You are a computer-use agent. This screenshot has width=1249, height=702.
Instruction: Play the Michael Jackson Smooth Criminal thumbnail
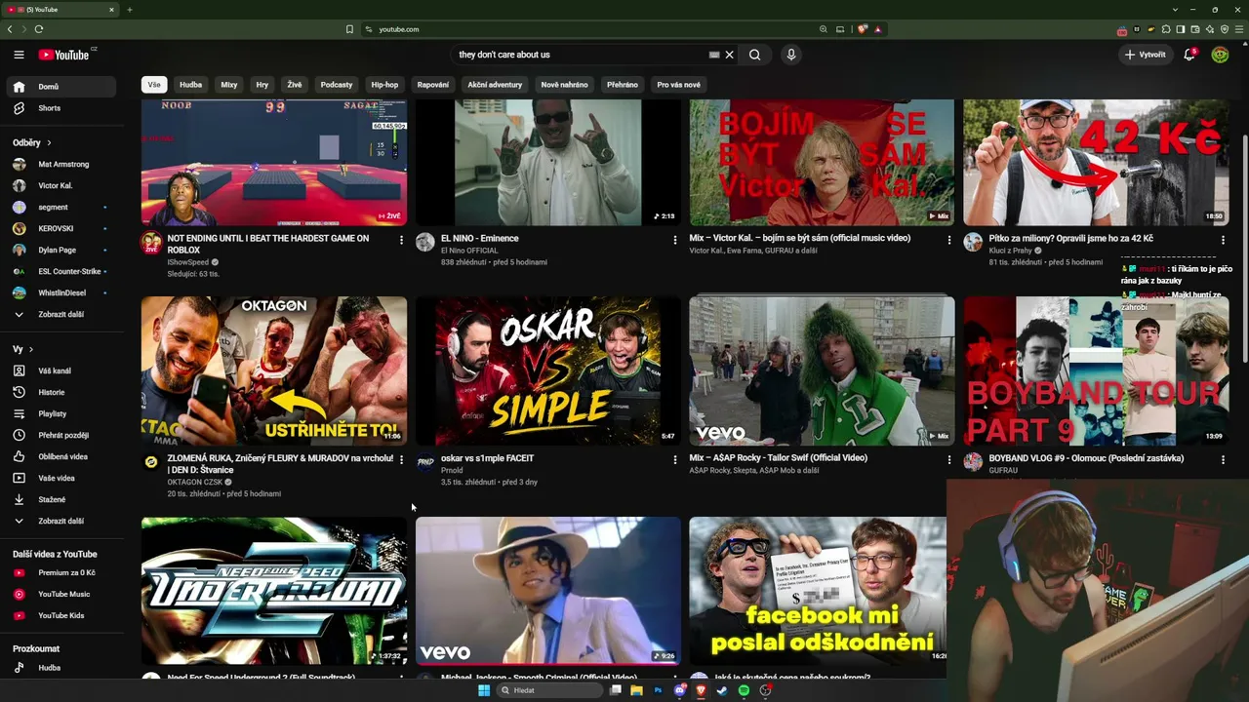(x=548, y=591)
